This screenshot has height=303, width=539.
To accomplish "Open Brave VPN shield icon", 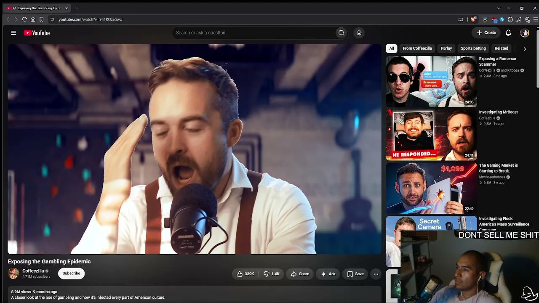I will point(527,19).
